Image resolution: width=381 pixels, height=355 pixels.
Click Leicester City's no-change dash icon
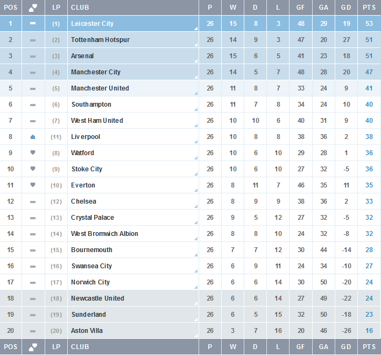[33, 24]
